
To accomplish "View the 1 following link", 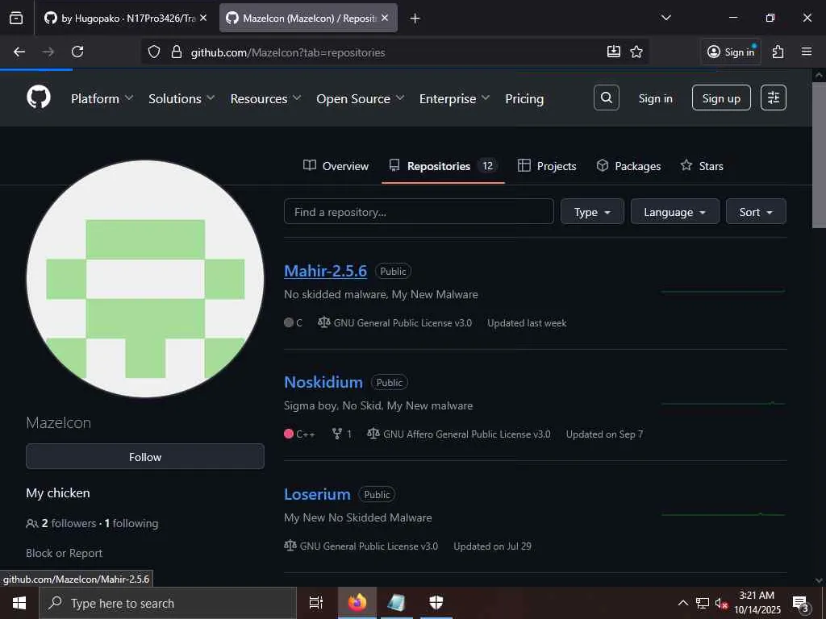I will tap(131, 523).
